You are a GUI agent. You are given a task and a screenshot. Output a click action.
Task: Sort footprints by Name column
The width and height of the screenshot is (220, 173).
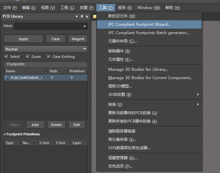pyautogui.click(x=26, y=71)
